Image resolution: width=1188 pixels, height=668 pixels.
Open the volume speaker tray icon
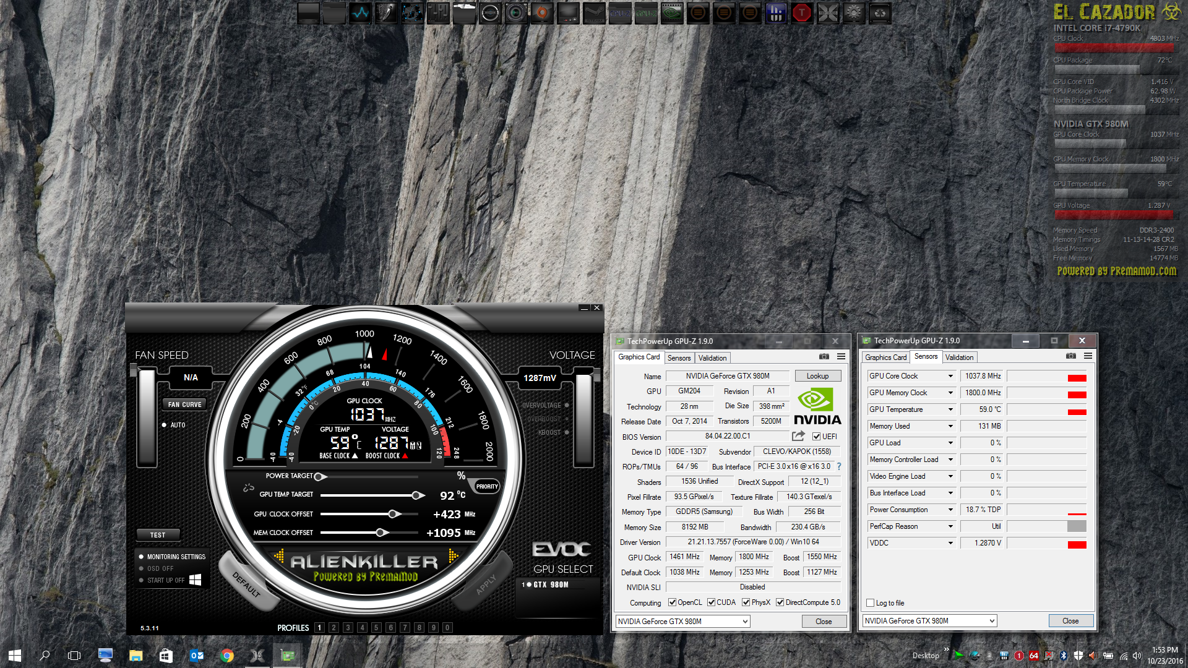click(1137, 656)
